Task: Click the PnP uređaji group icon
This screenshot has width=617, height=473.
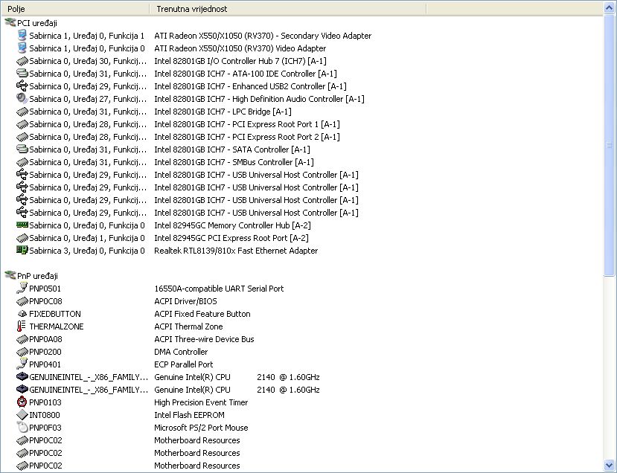Action: 10,276
